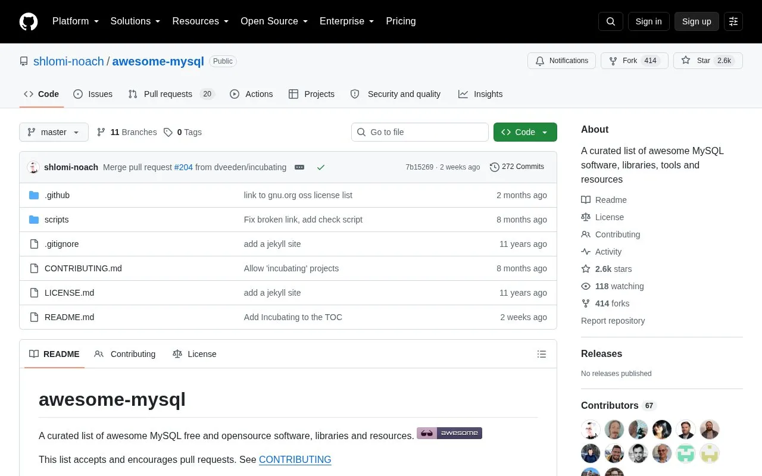
Task: Click the Report repository link
Action: point(613,321)
